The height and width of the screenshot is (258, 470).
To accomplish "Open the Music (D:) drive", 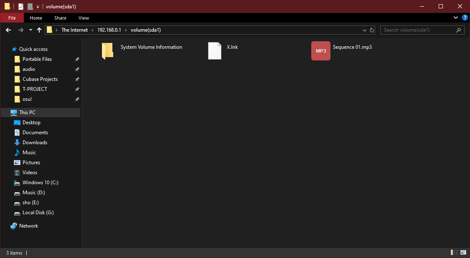I will (x=33, y=193).
